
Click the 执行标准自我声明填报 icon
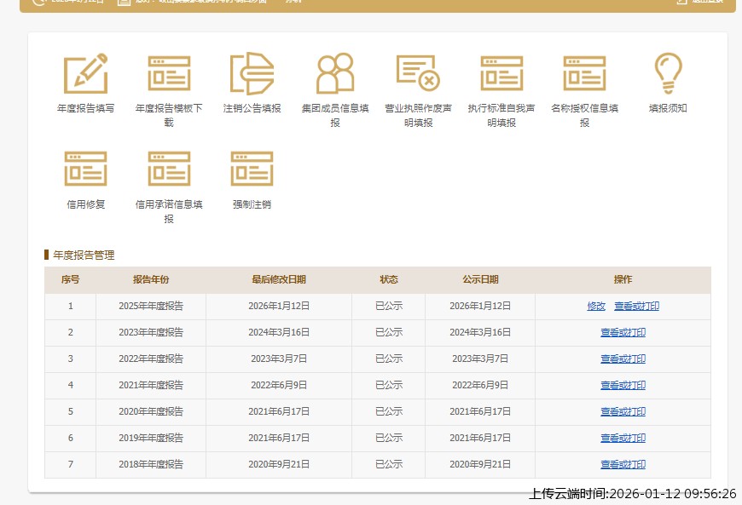(x=501, y=74)
